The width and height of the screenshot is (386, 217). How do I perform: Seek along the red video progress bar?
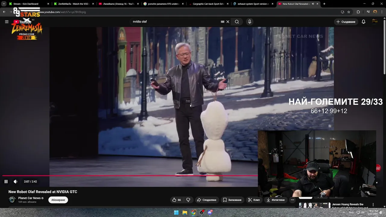(130, 175)
